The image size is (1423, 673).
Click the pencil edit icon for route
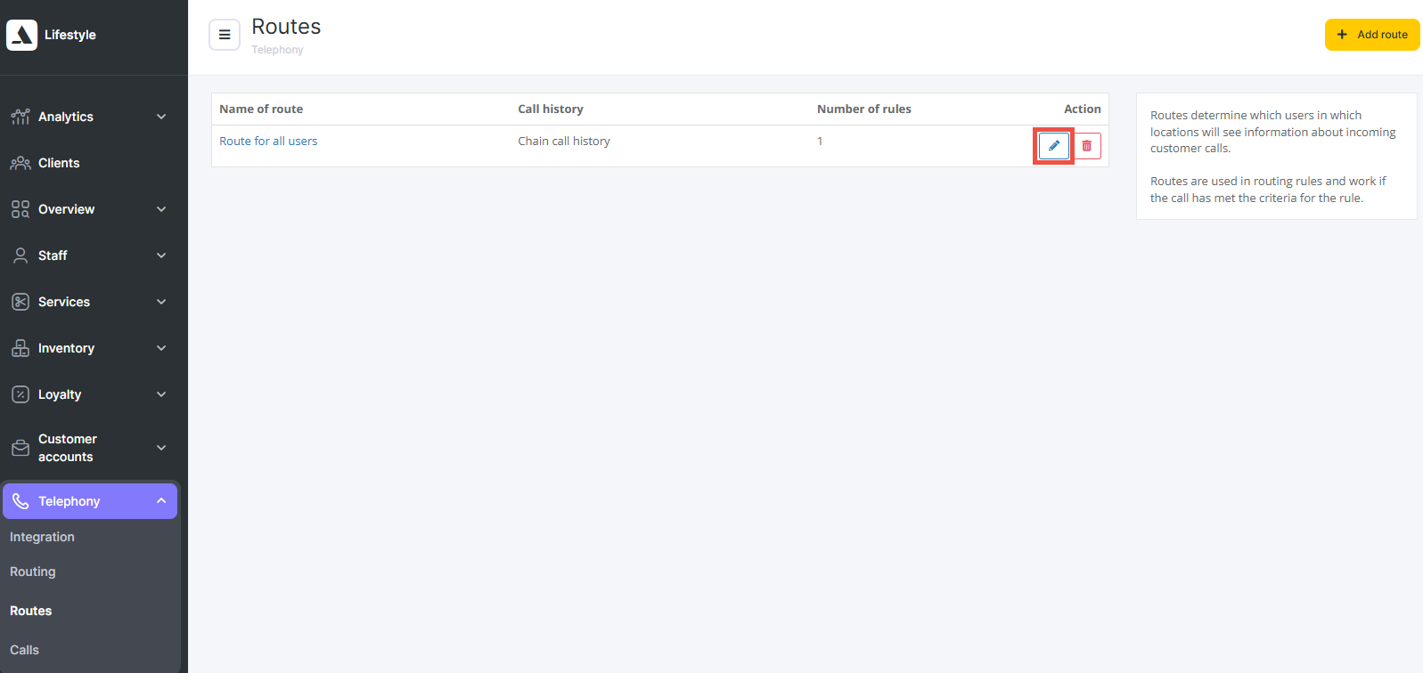1053,146
